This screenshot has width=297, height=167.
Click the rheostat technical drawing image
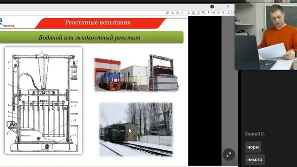click(x=43, y=100)
